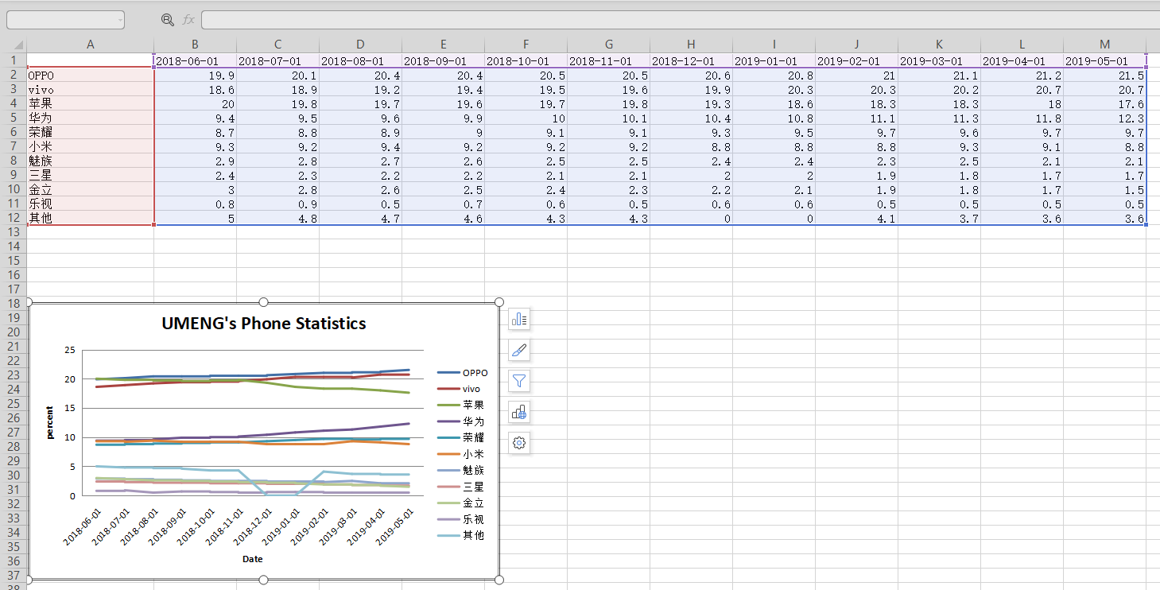Click the fx insert function icon
The image size is (1160, 590).
pyautogui.click(x=188, y=20)
